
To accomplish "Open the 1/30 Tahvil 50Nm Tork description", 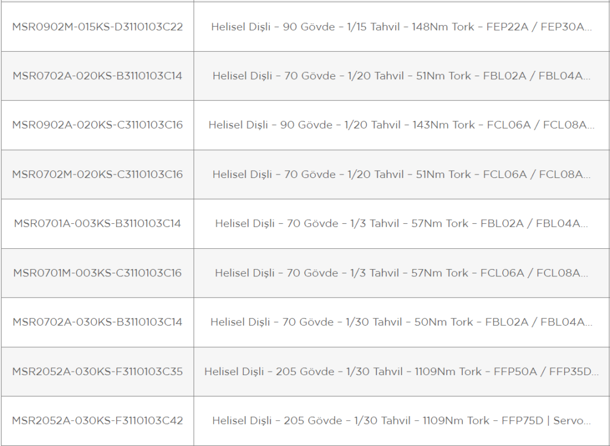I will 402,322.
